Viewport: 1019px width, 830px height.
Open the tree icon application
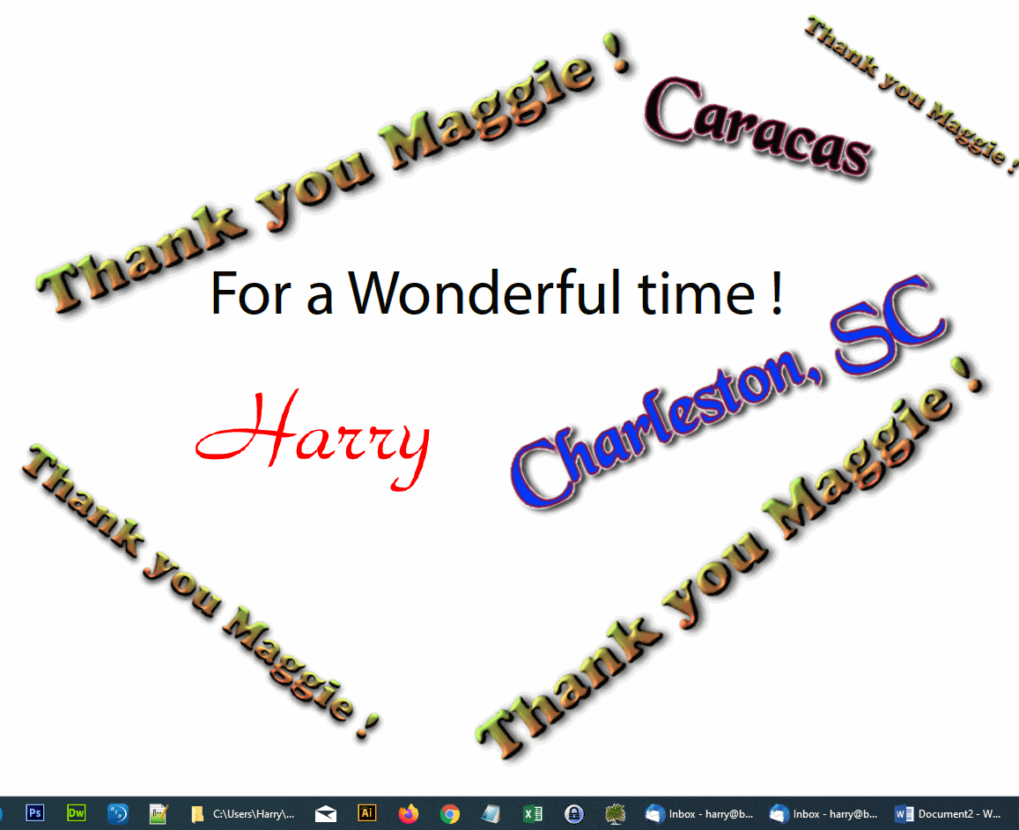(x=616, y=813)
